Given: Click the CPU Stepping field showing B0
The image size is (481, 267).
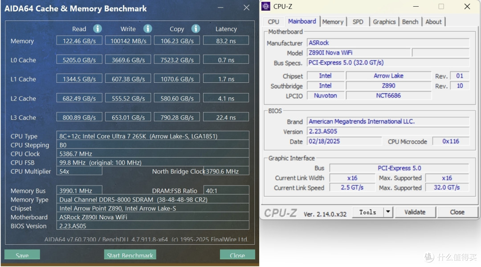Looking at the screenshot, I should tap(153, 145).
